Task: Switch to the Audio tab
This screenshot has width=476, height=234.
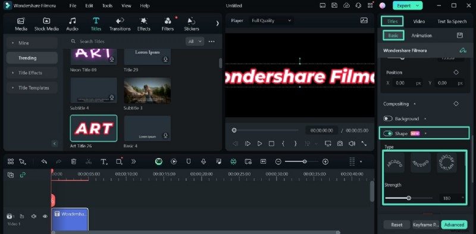Action: pos(72,24)
